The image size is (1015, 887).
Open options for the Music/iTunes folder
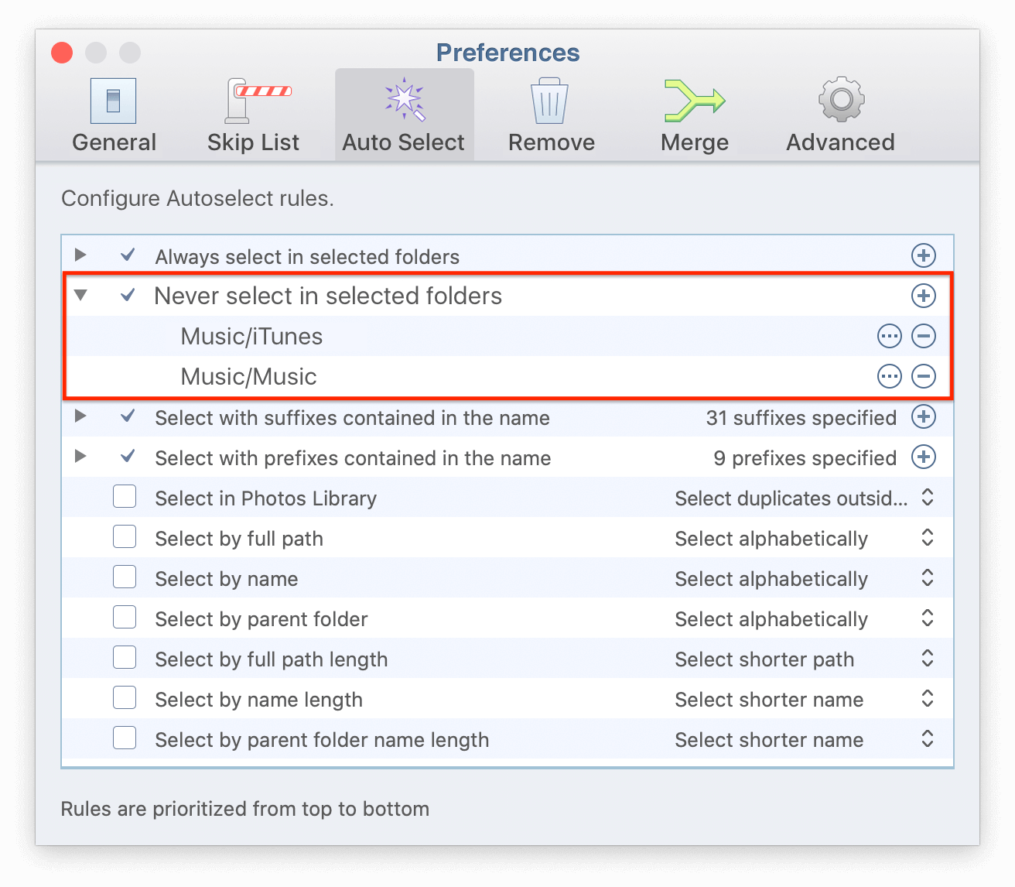[x=890, y=336]
